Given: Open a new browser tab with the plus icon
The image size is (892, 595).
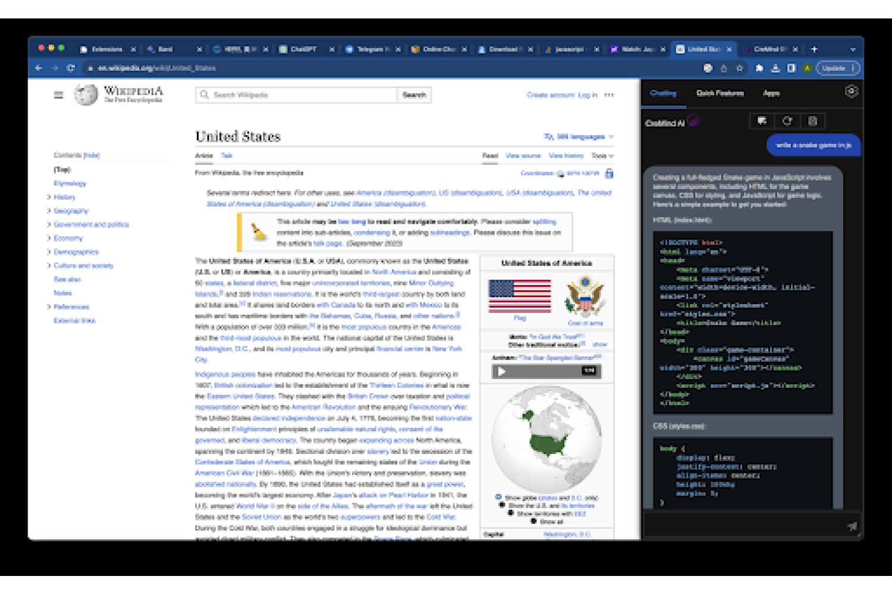Looking at the screenshot, I should tap(814, 49).
